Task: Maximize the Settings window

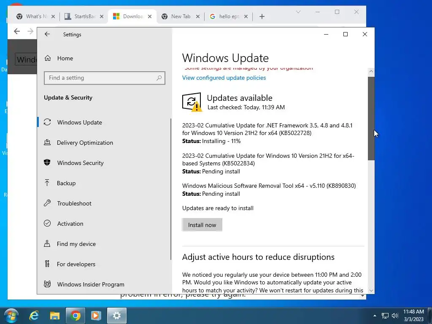Action: 346,34
